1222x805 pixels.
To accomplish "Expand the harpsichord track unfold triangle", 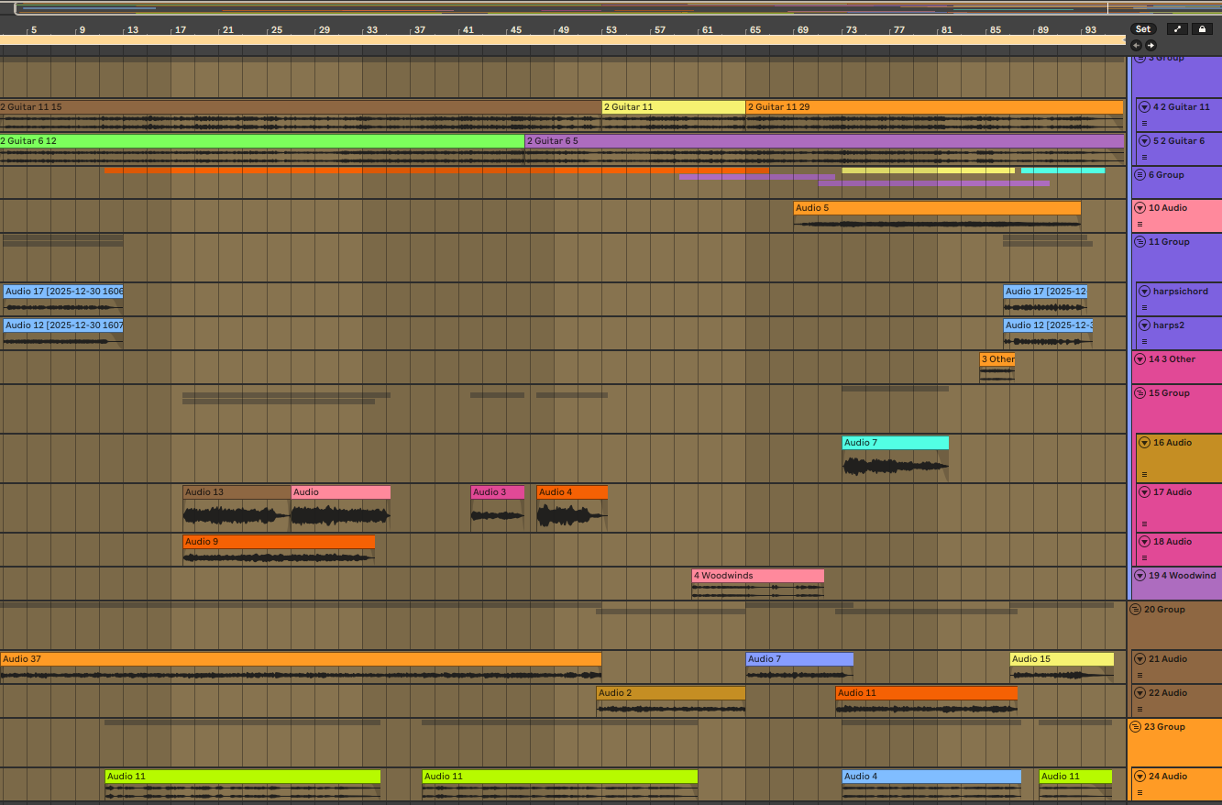I will [x=1144, y=292].
